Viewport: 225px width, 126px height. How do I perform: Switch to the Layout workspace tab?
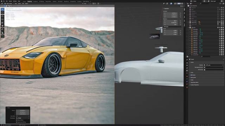[x=24, y=1]
